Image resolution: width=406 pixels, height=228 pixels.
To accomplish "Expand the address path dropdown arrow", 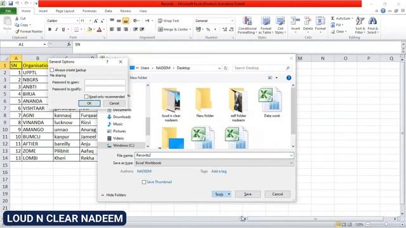I will (x=219, y=68).
